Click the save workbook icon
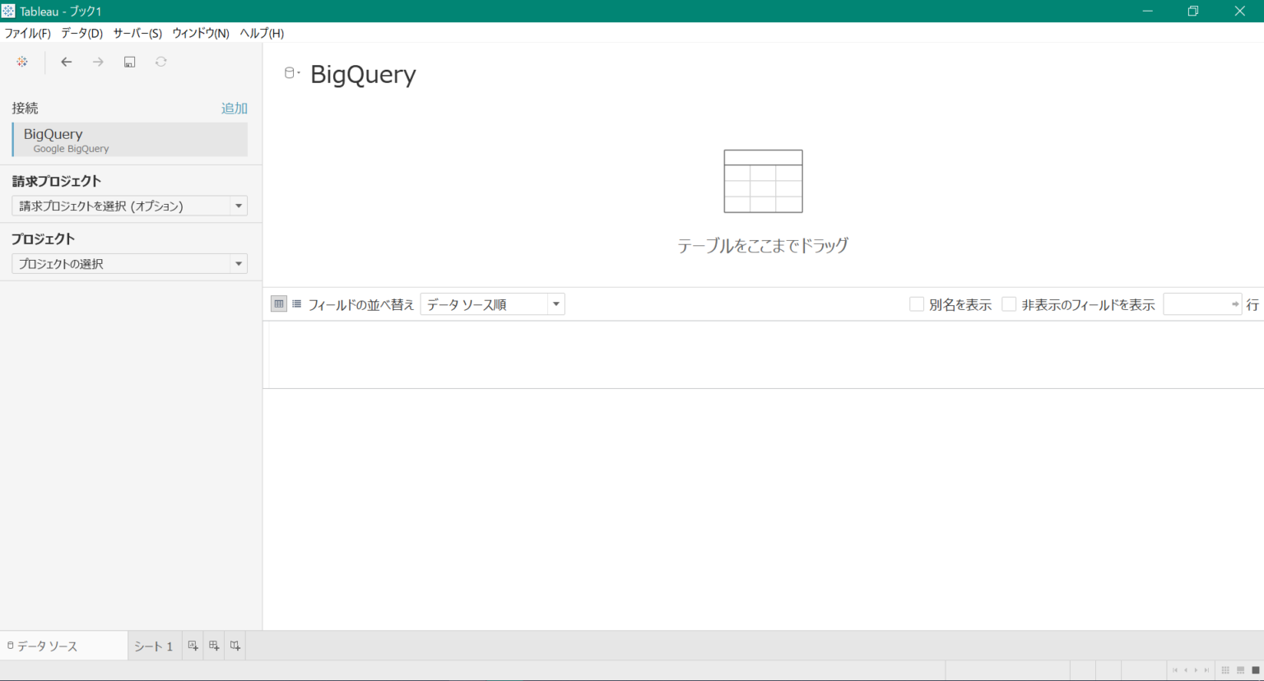This screenshot has height=681, width=1264. (x=129, y=62)
